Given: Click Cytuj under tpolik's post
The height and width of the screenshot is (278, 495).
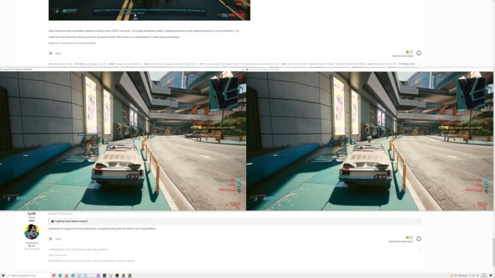Looking at the screenshot, I should (58, 239).
